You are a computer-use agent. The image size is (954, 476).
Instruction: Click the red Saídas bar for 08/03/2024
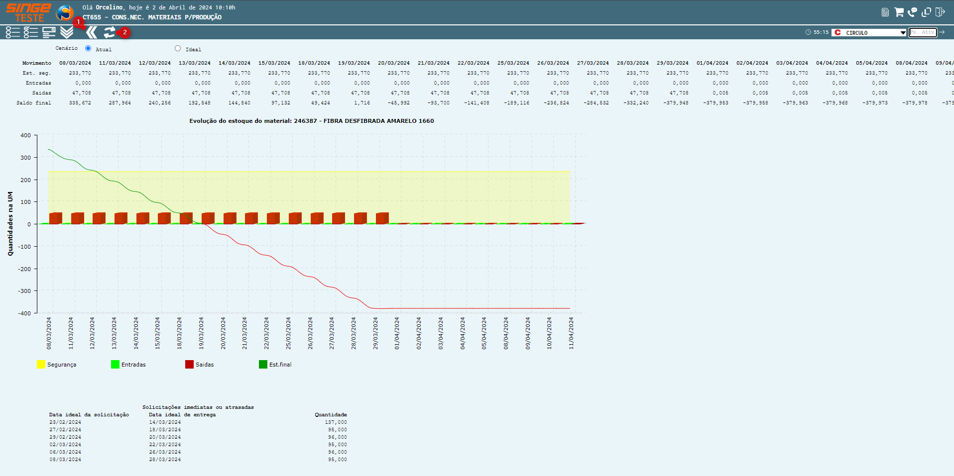pyautogui.click(x=55, y=218)
